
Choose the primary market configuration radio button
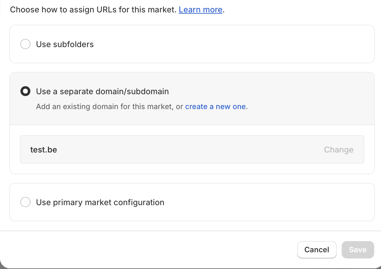(x=25, y=202)
